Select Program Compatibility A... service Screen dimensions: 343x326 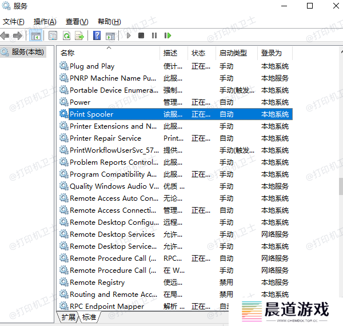coord(176,174)
